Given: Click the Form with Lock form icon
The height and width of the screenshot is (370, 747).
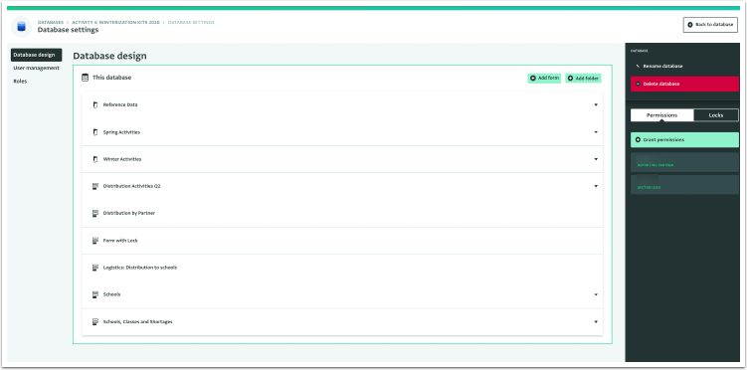Looking at the screenshot, I should pos(95,241).
